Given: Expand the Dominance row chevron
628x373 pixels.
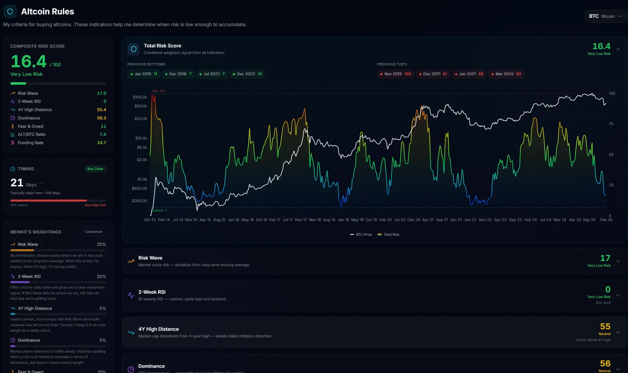Looking at the screenshot, I should point(618,369).
